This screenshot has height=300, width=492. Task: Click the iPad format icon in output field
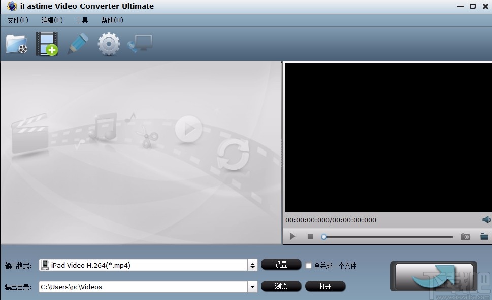pos(45,265)
